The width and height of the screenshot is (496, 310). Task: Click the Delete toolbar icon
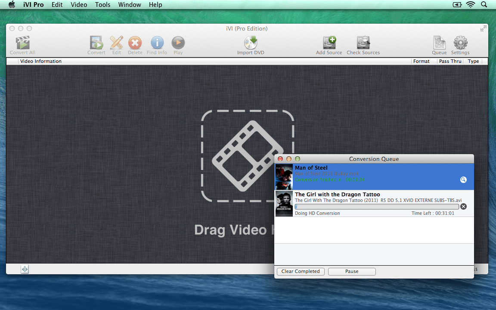(135, 43)
